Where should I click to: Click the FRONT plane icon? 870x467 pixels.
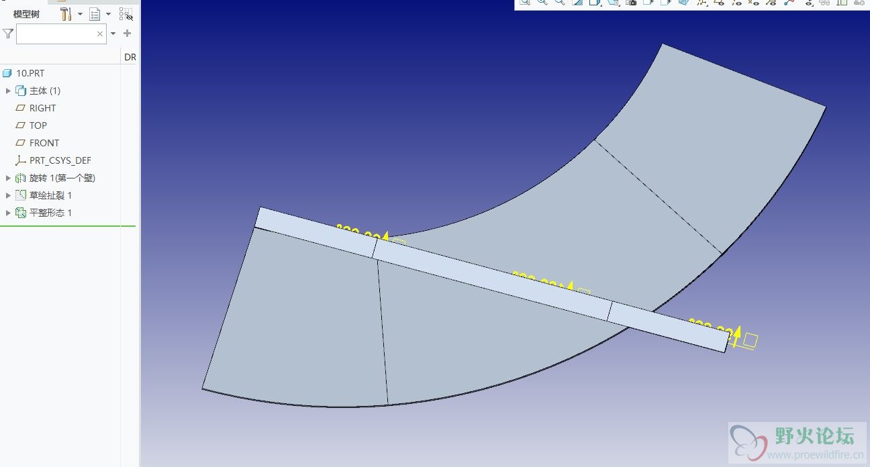pos(20,143)
